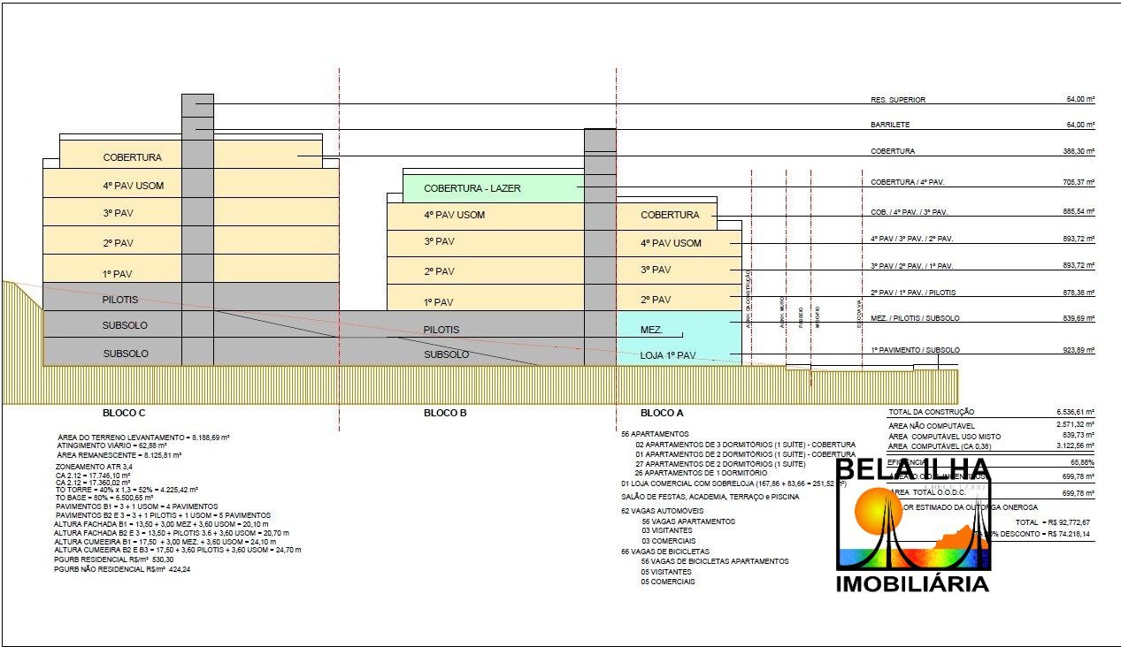Click the "CA 2.12 = 17.746,10 m²" line
This screenshot has height=647, width=1121.
[x=94, y=475]
